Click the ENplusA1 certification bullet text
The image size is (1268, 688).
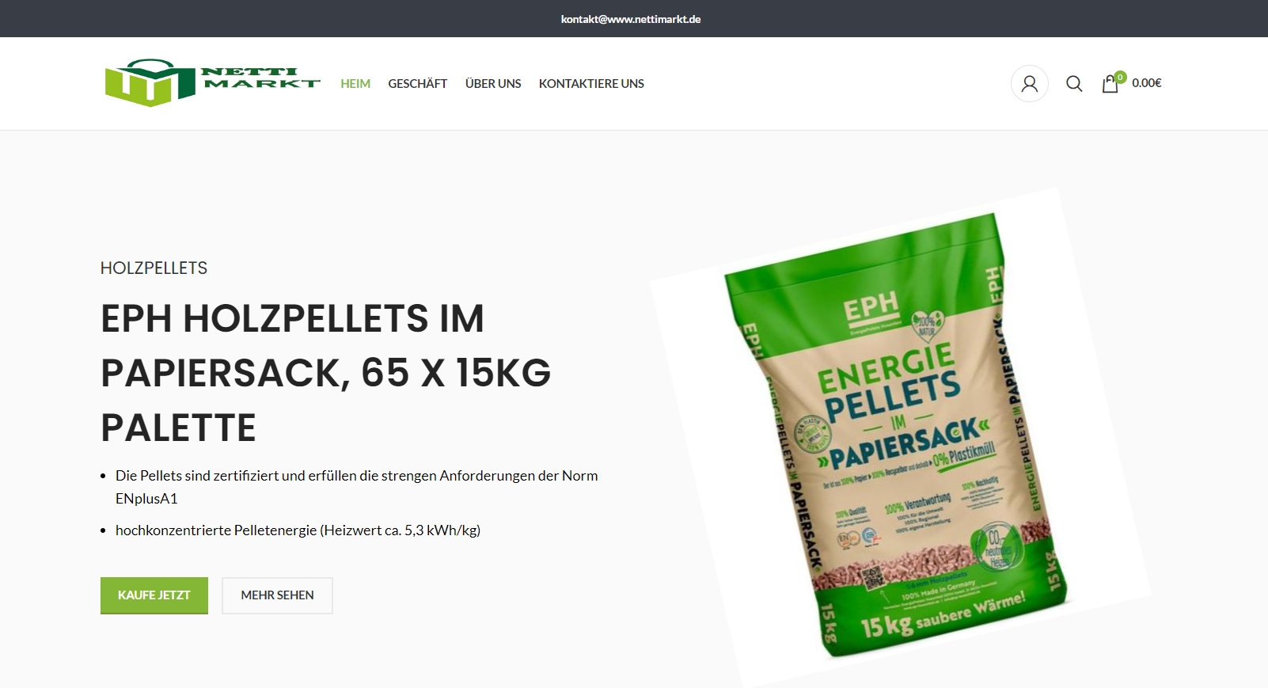point(356,487)
